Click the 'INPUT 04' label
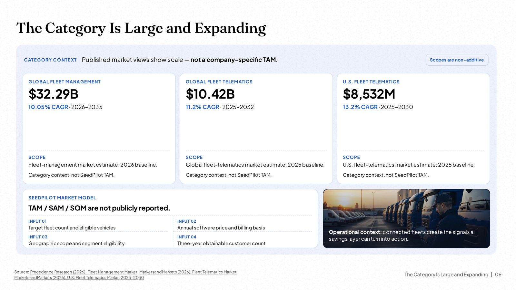This screenshot has width=516, height=290. (x=187, y=237)
